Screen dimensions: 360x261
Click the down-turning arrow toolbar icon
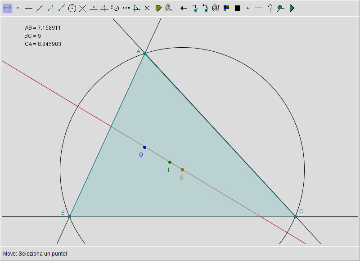[195, 8]
